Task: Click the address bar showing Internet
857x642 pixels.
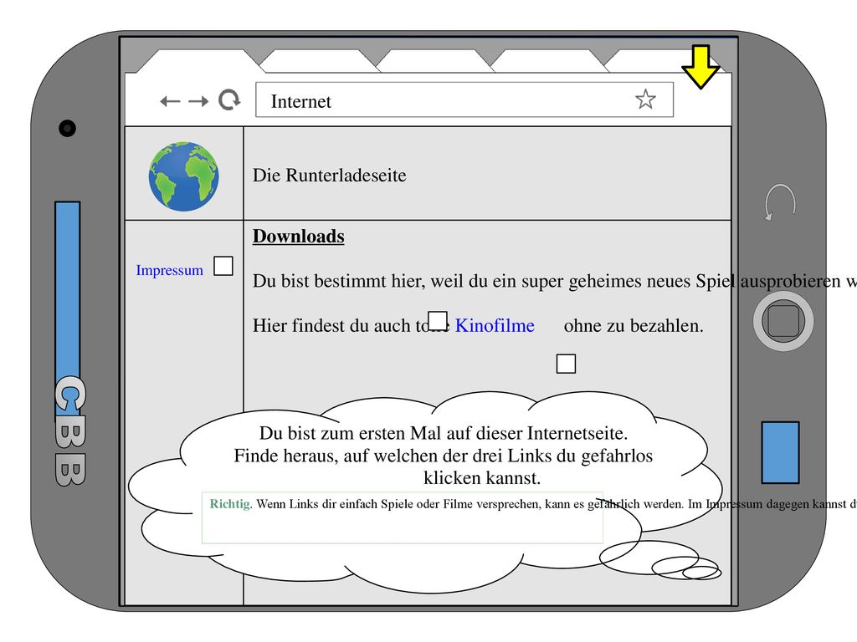Action: 464,100
